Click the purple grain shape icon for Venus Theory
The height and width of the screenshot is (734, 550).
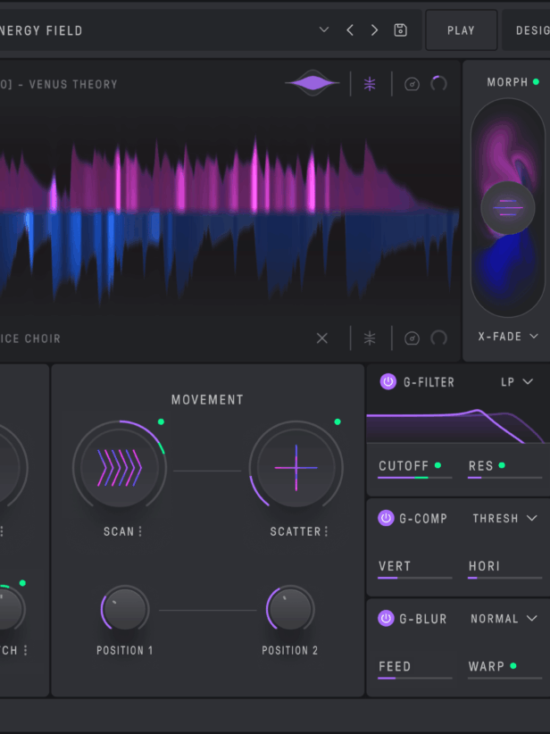click(x=312, y=83)
